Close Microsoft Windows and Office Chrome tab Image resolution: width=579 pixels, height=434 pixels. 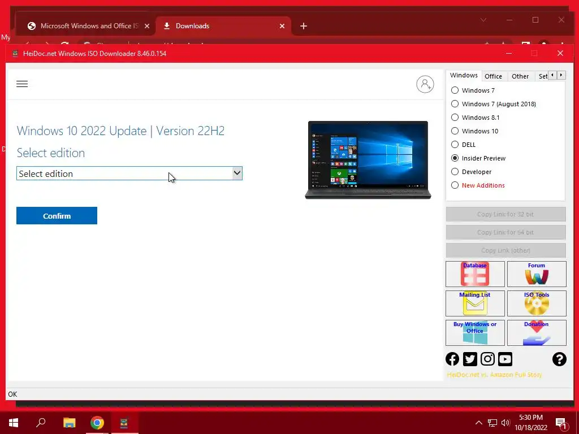[146, 26]
